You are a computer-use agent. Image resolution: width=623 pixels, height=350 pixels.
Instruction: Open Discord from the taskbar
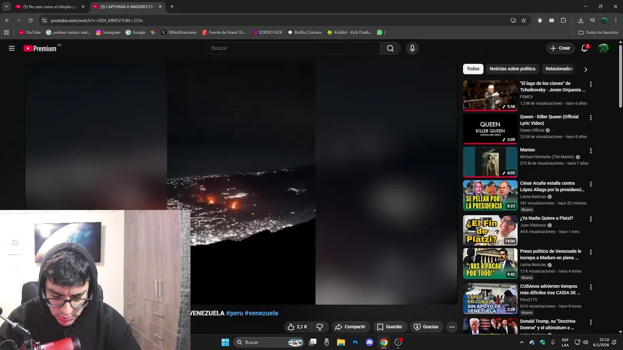(369, 342)
